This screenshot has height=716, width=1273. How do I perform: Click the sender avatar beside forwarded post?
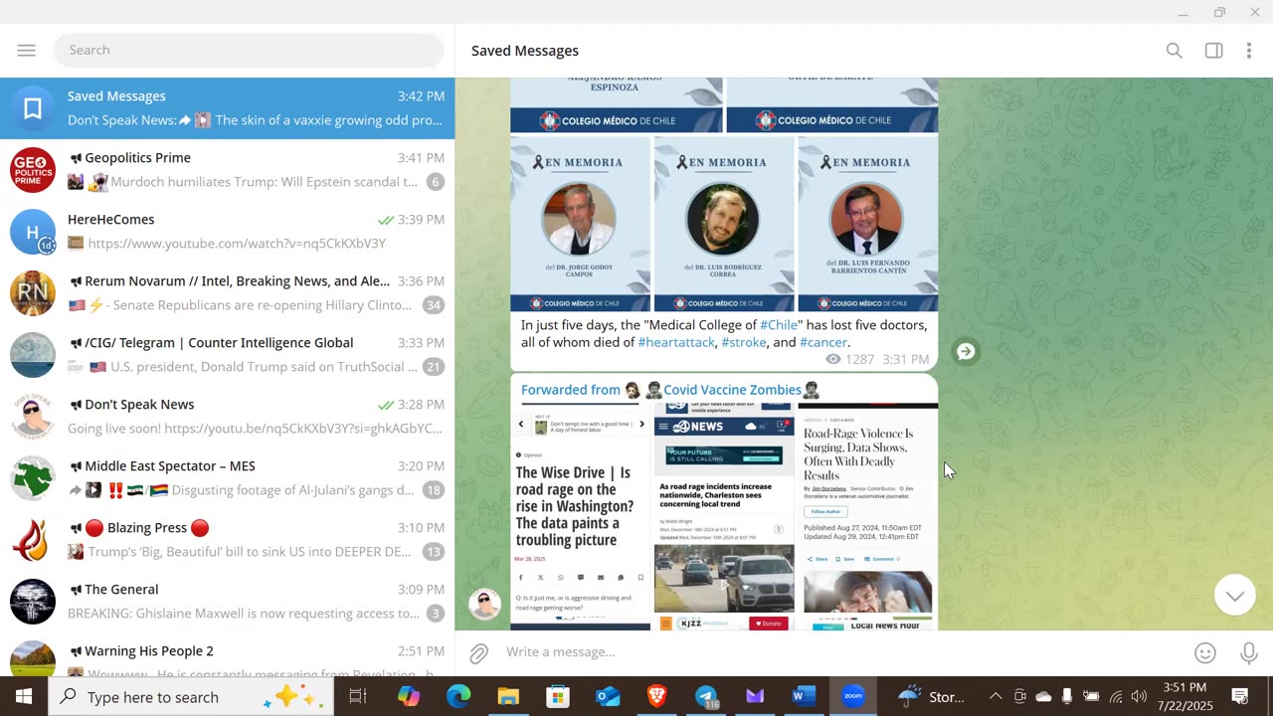coord(484,604)
